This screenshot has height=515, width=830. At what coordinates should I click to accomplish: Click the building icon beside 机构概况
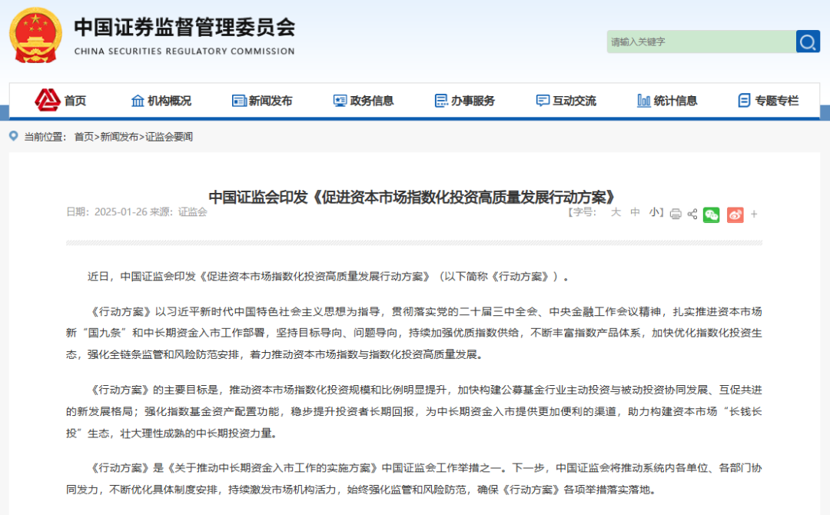click(138, 101)
